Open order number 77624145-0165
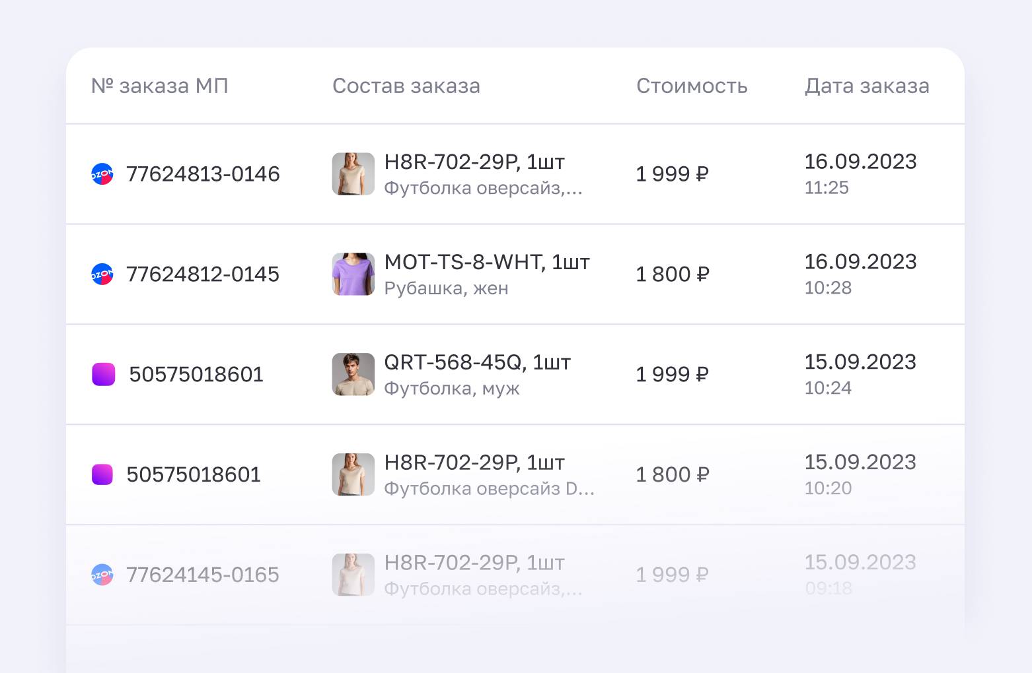 (x=203, y=575)
